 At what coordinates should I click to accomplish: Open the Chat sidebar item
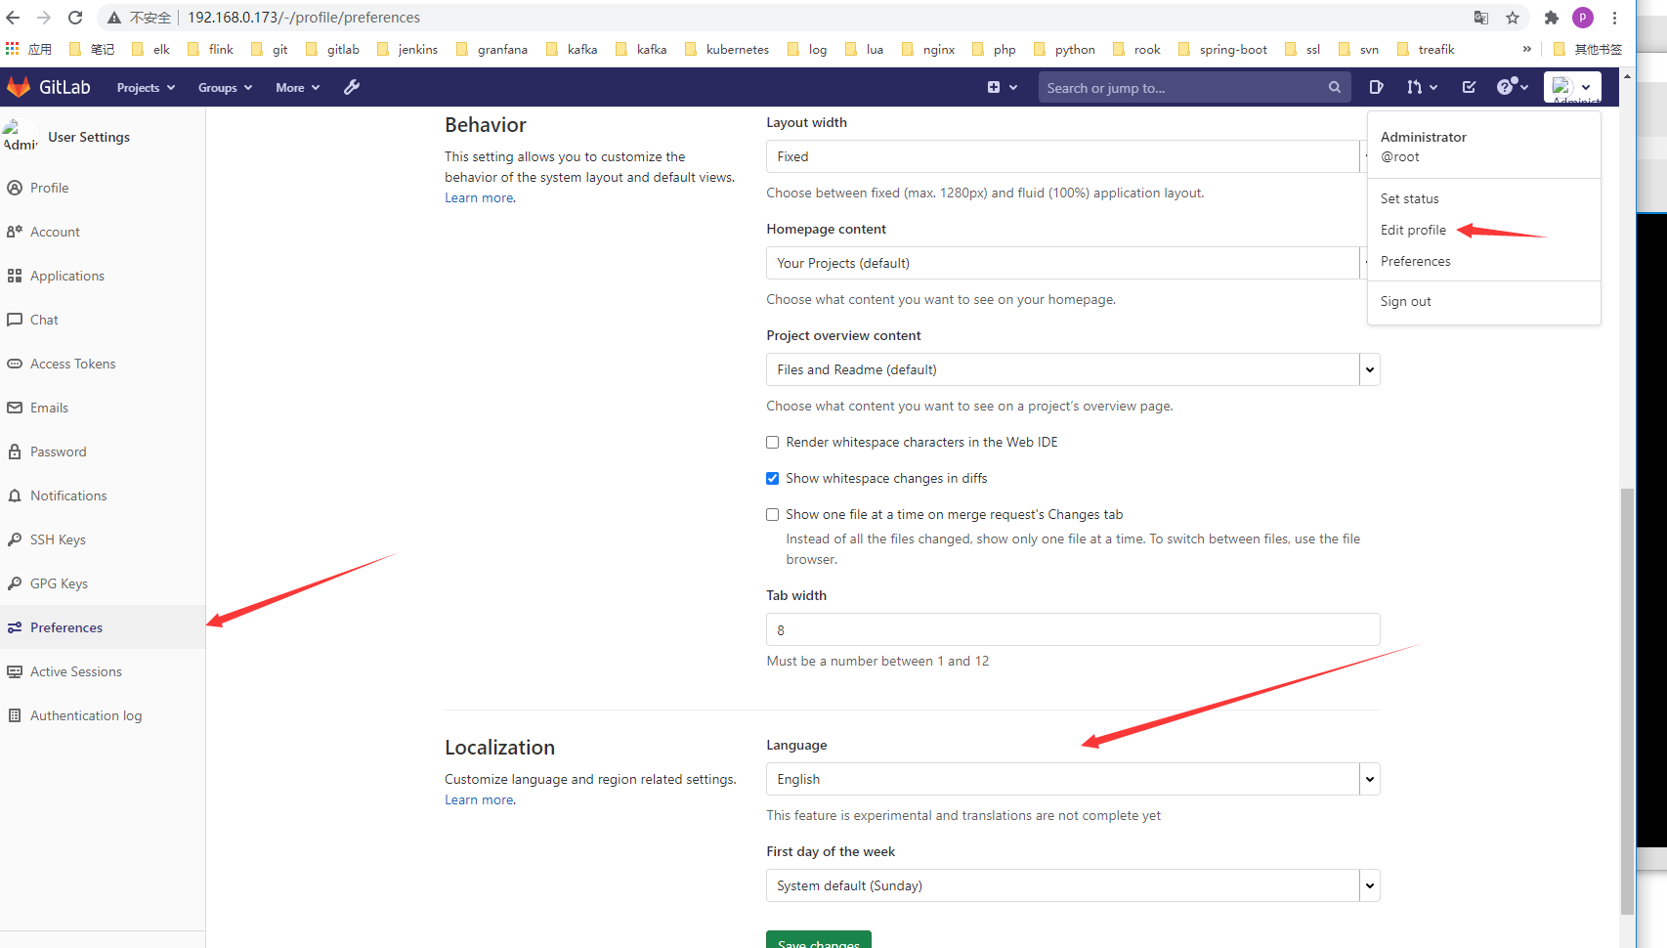point(103,320)
